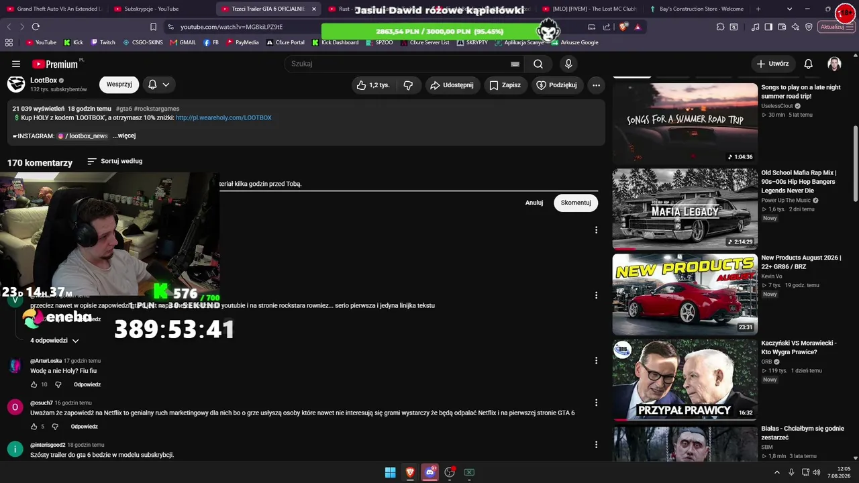Reload the page in the browser
859x483 pixels.
(36, 27)
